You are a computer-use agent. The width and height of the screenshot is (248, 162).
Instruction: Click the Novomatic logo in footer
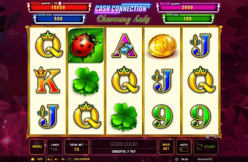coord(205,159)
